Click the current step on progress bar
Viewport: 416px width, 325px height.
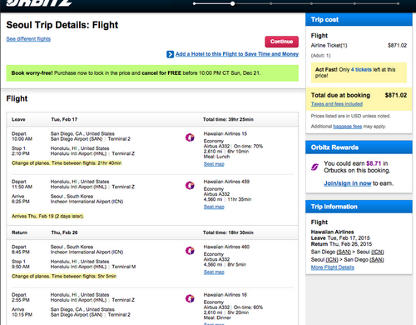coord(232,3)
